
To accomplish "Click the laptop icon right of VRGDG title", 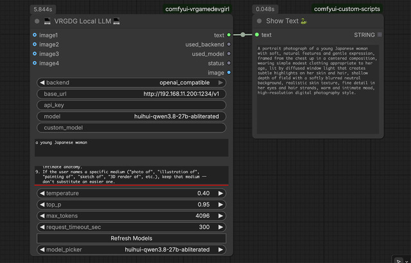I will coord(116,21).
